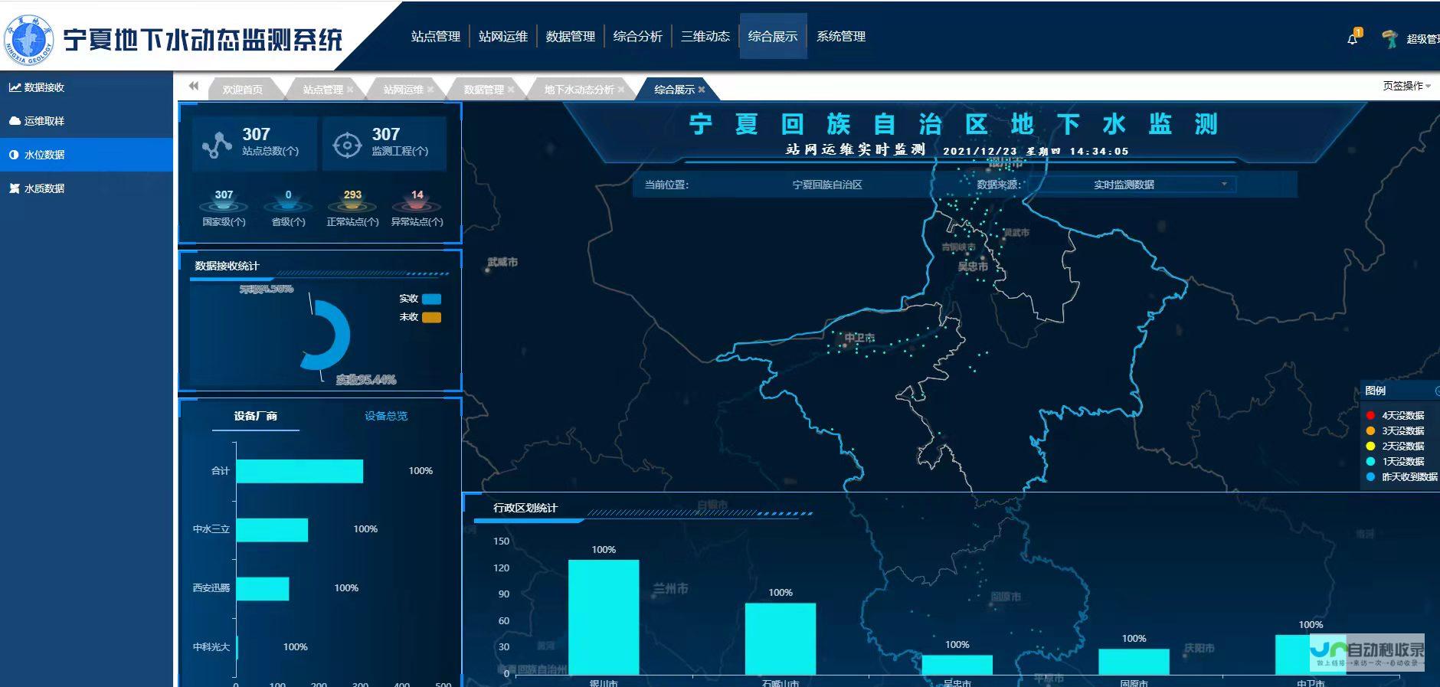Close the 地下水动态分析 tab
The height and width of the screenshot is (687, 1440).
[621, 90]
